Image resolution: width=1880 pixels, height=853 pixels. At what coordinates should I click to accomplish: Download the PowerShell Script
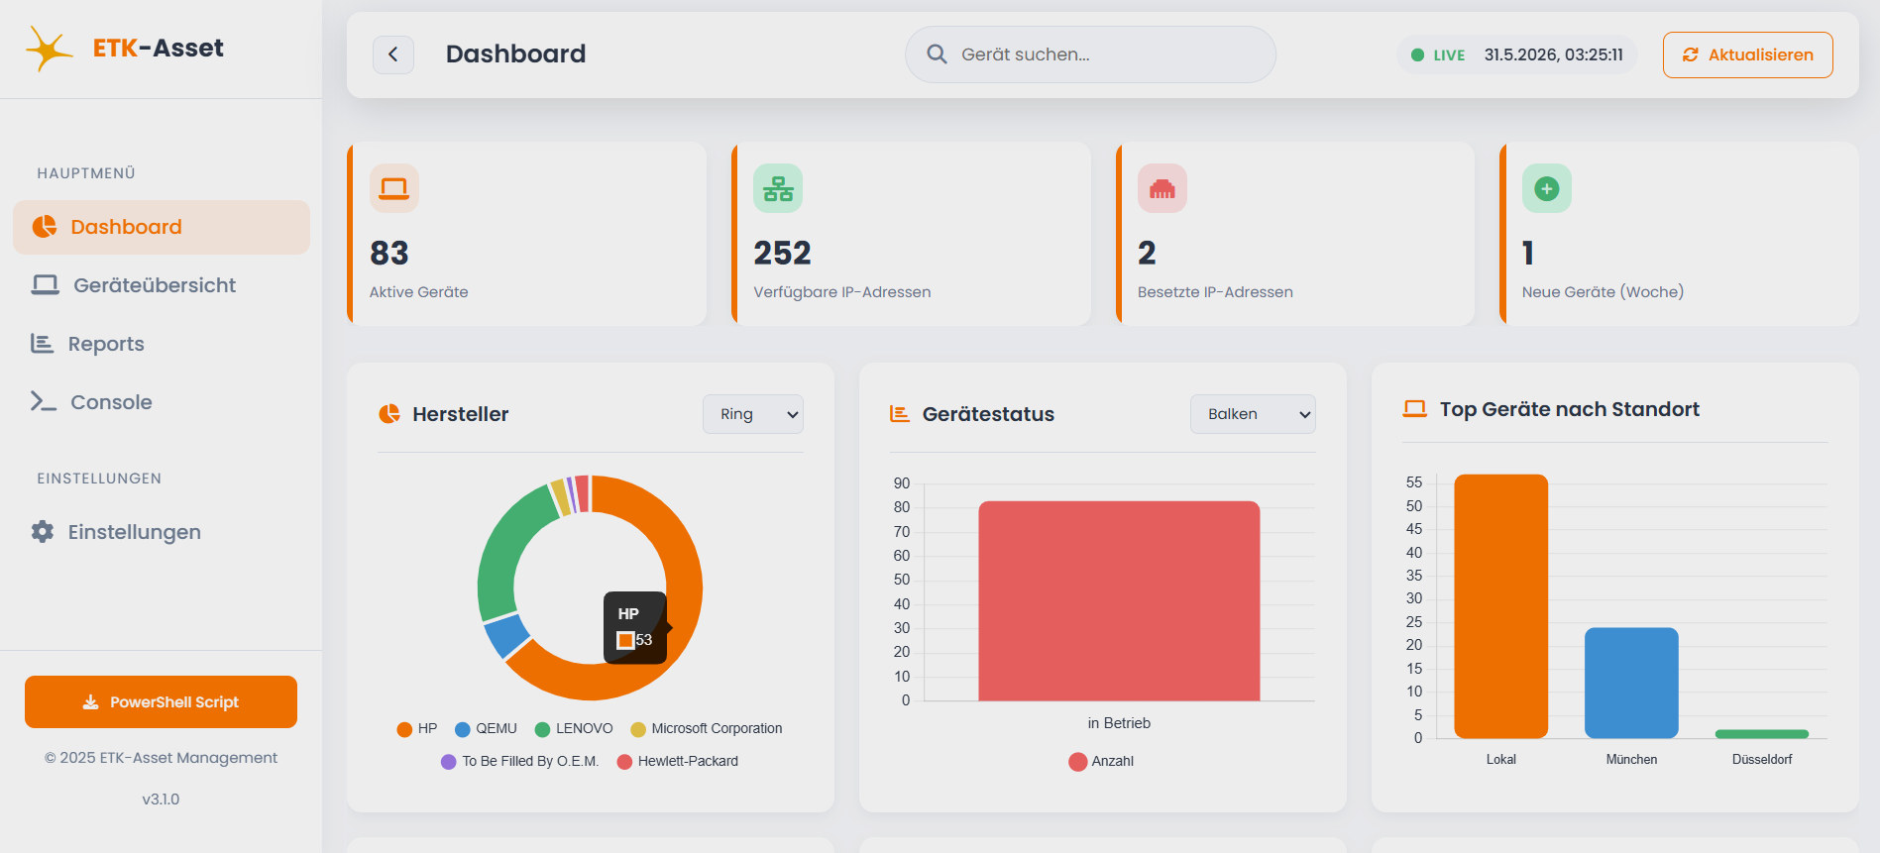point(161,702)
